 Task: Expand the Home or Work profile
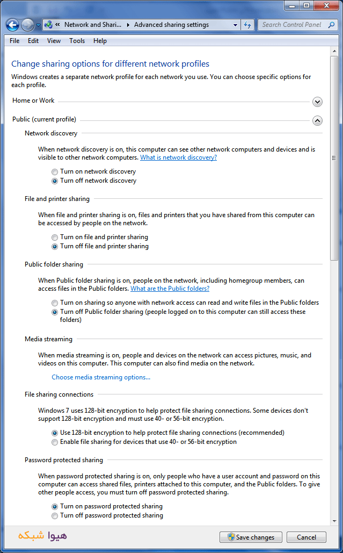point(317,102)
